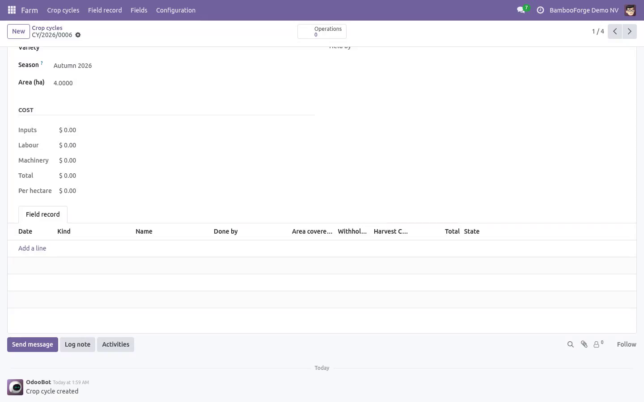Open the Configuration menu
The height and width of the screenshot is (402, 644).
176,10
